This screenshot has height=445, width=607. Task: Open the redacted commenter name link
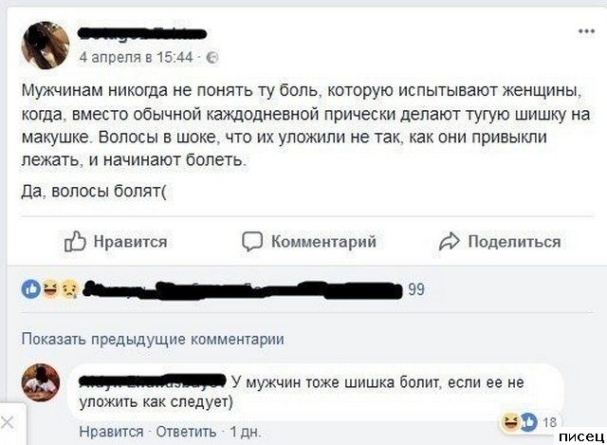click(154, 381)
